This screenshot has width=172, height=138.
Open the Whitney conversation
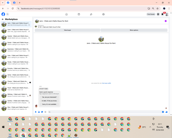click(16, 95)
